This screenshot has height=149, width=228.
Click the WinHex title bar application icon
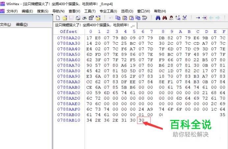(x=3, y=4)
